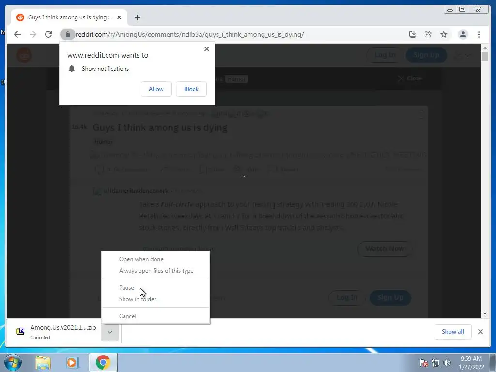Click the Sign Up button in Reddit header
Screen dimensions: 496x372
[x=426, y=55]
